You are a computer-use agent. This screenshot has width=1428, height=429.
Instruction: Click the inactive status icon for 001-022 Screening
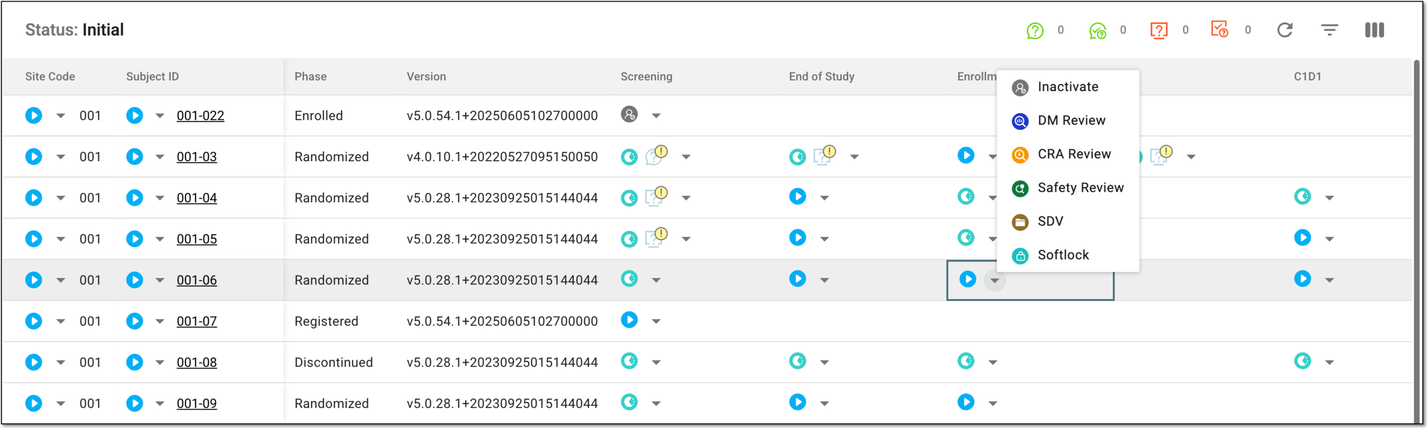click(629, 114)
